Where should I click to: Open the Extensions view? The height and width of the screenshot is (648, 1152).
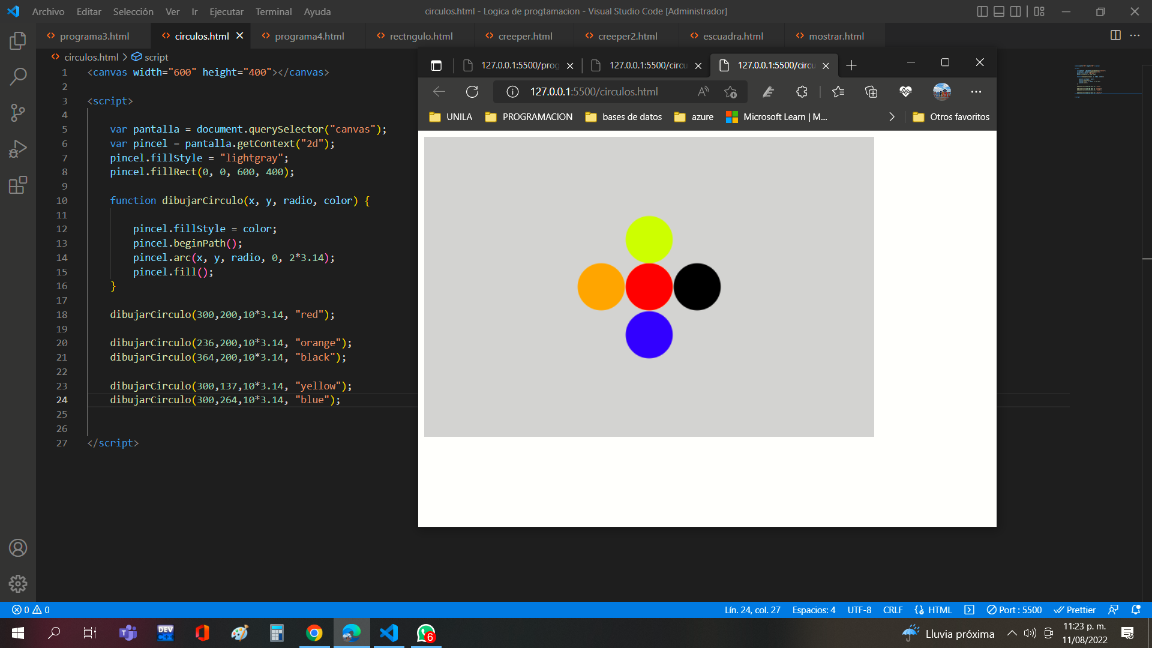pyautogui.click(x=18, y=185)
